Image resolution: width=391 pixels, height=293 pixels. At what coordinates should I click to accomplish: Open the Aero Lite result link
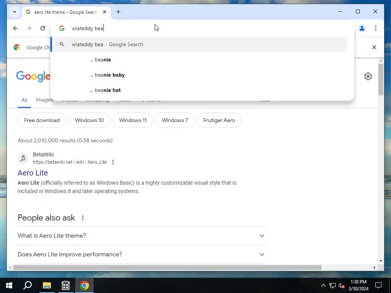(x=33, y=173)
